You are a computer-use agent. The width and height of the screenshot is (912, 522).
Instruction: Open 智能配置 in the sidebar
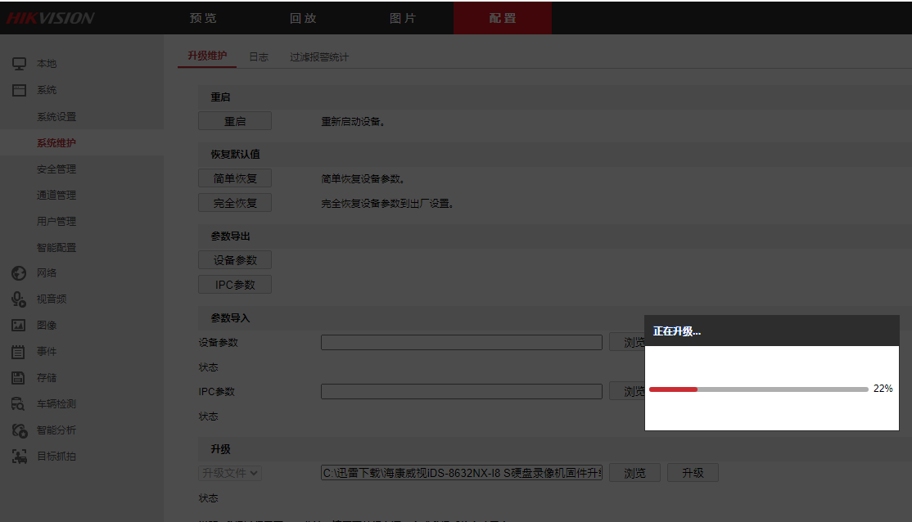click(56, 248)
